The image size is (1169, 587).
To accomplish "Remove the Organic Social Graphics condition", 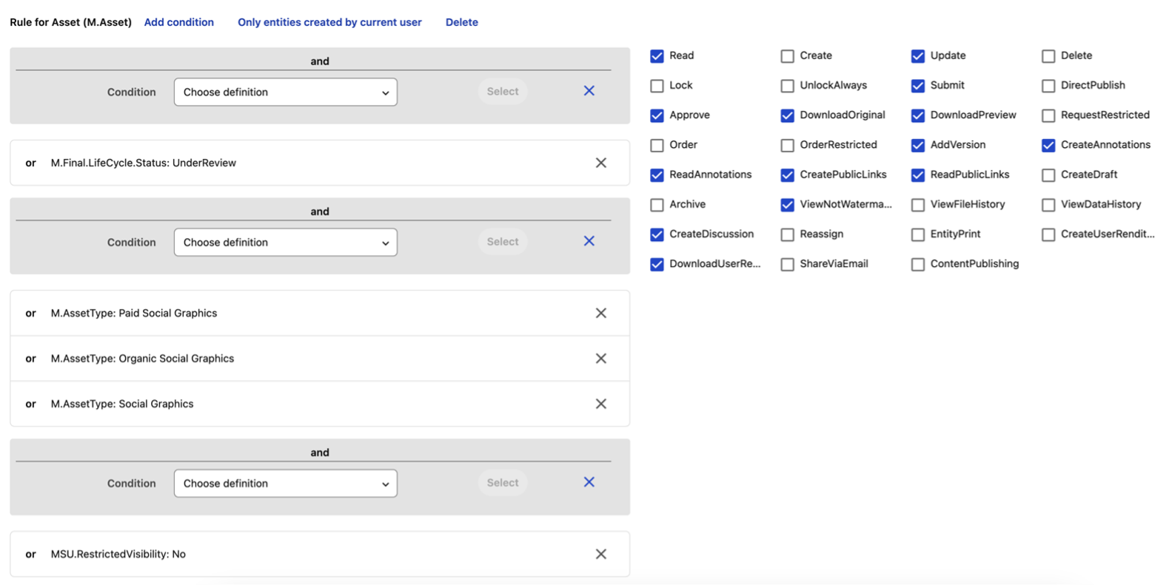I will 600,359.
